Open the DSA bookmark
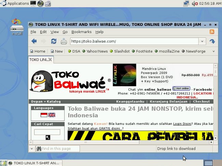Screen dimensions: 222x166 74,51
